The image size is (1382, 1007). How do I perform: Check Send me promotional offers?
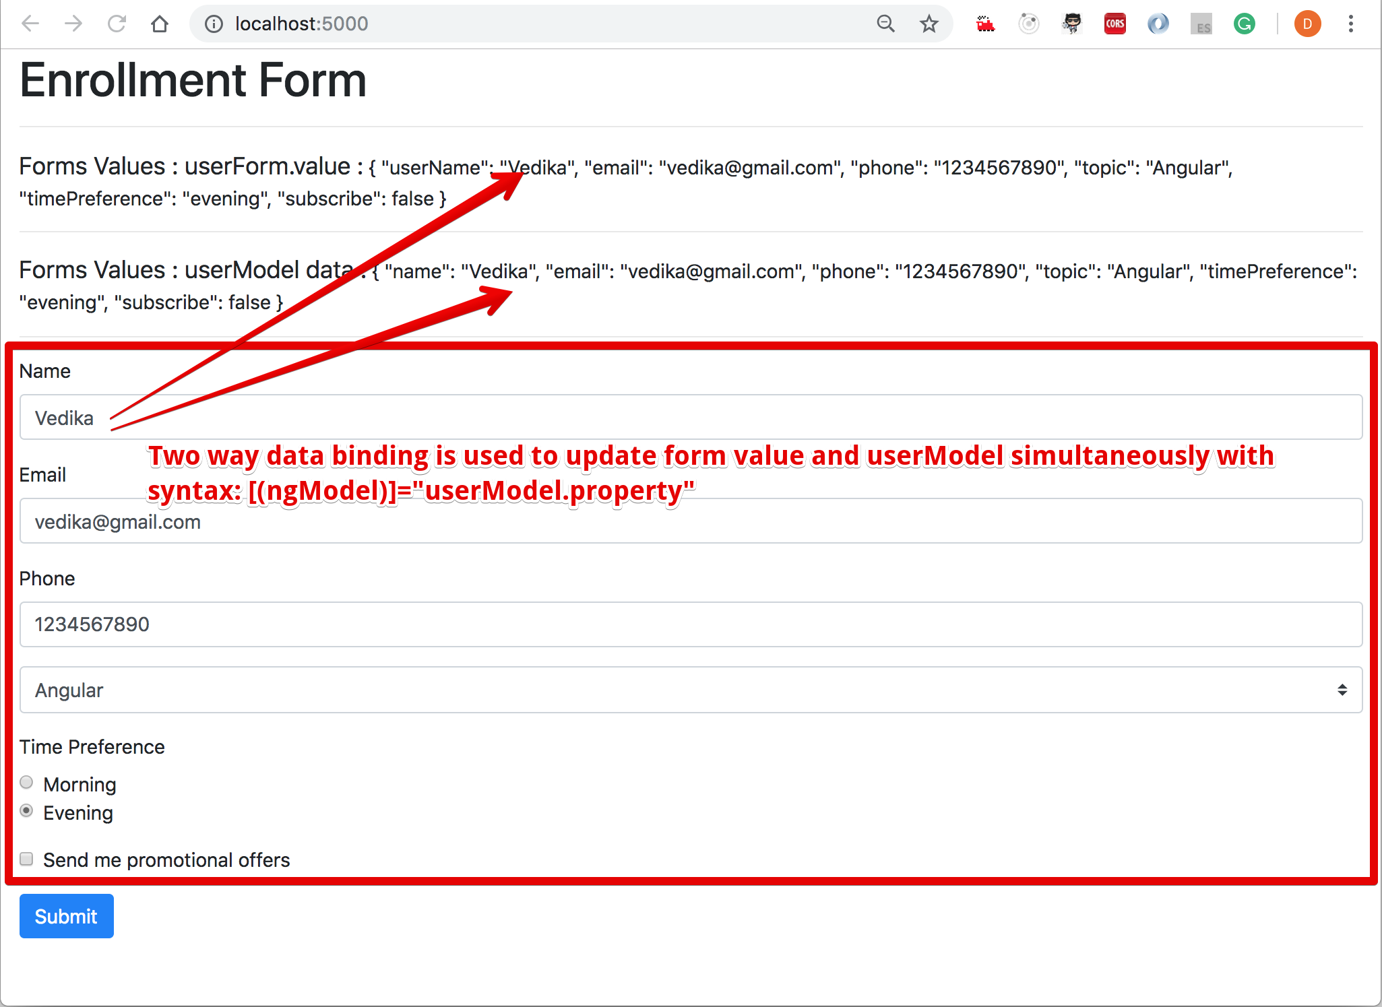pyautogui.click(x=26, y=859)
